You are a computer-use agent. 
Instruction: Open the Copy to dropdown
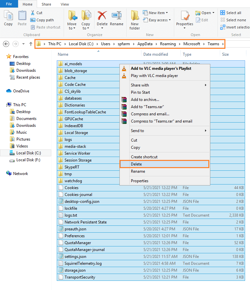(86, 20)
